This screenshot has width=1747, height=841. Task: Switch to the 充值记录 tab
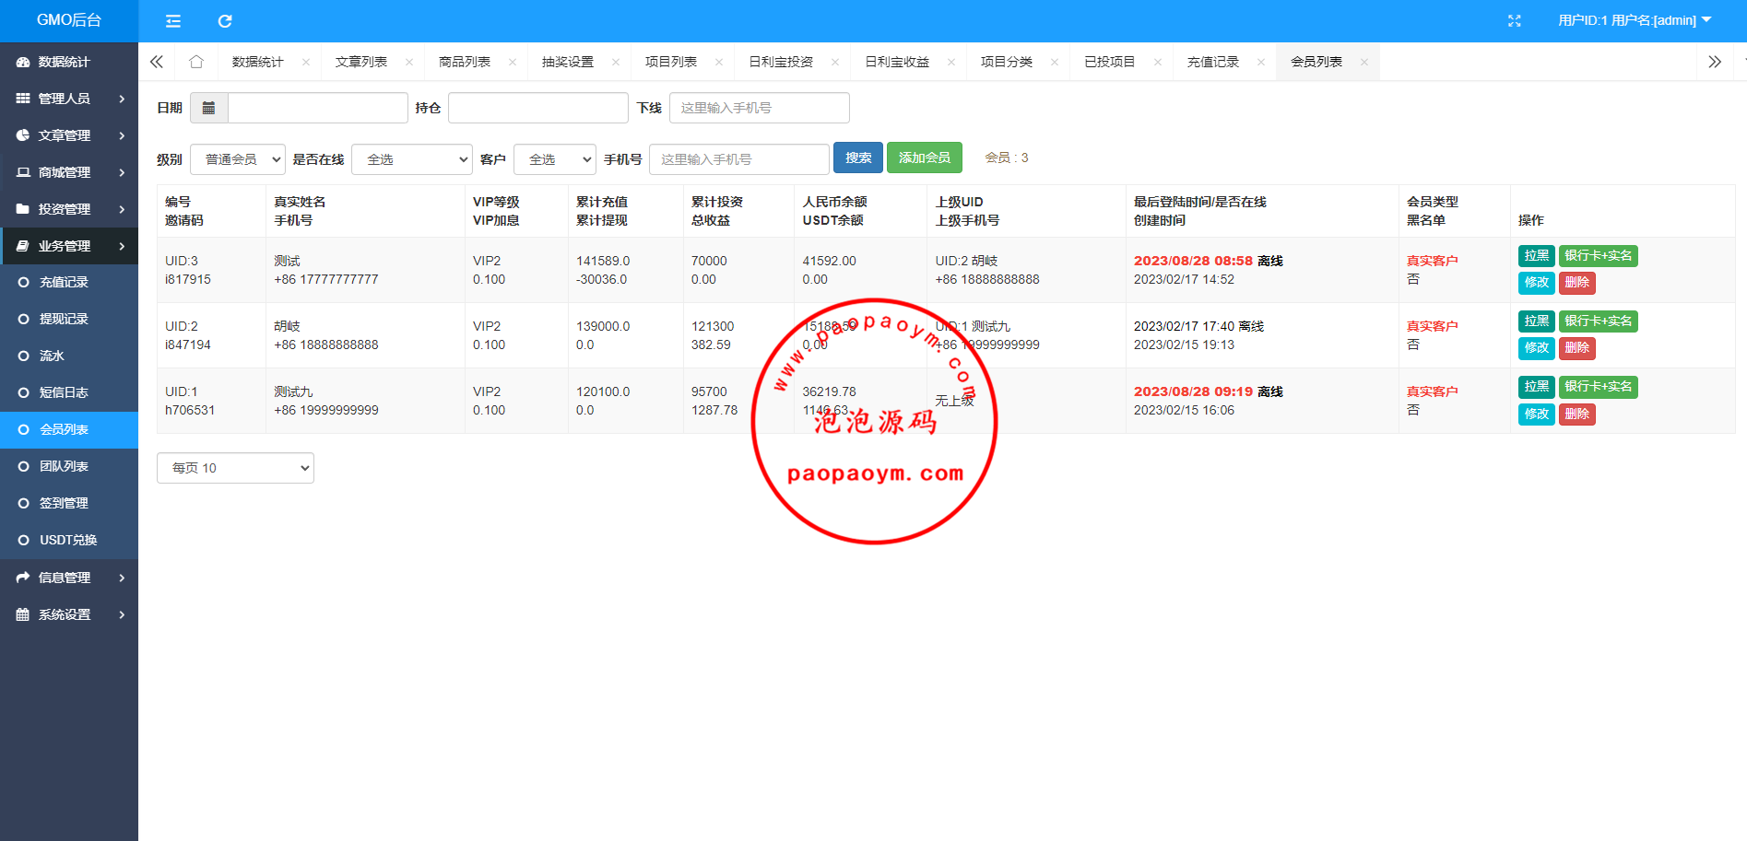(x=1212, y=62)
